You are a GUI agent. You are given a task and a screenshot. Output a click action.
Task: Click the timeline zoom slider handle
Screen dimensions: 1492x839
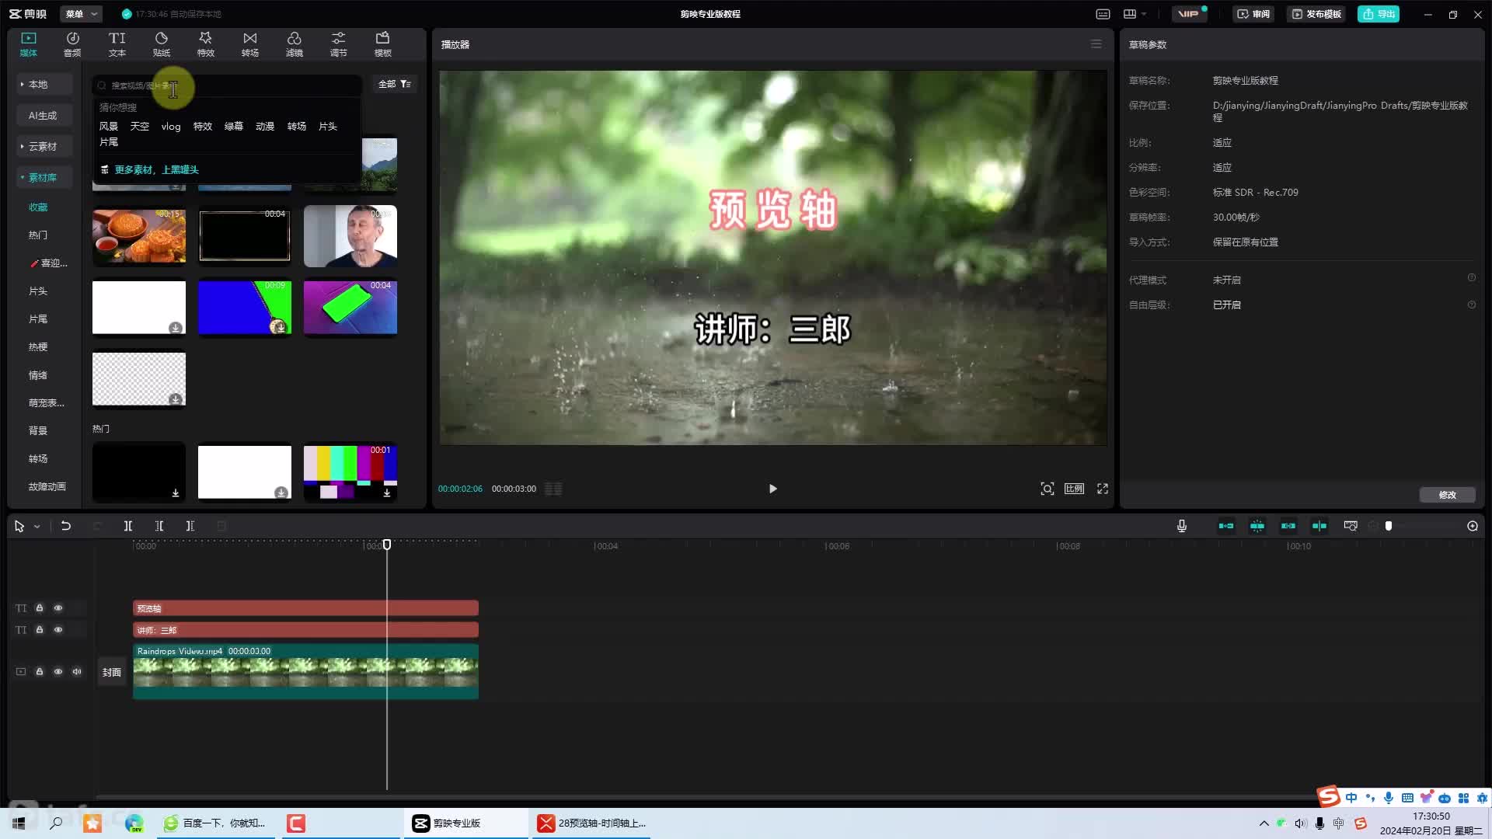click(1389, 526)
